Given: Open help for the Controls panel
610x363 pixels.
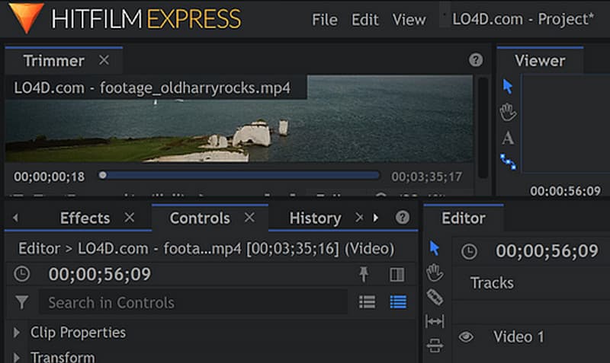Looking at the screenshot, I should click(403, 218).
